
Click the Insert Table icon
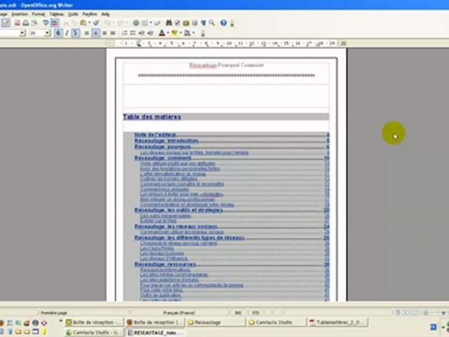pyautogui.click(x=145, y=23)
